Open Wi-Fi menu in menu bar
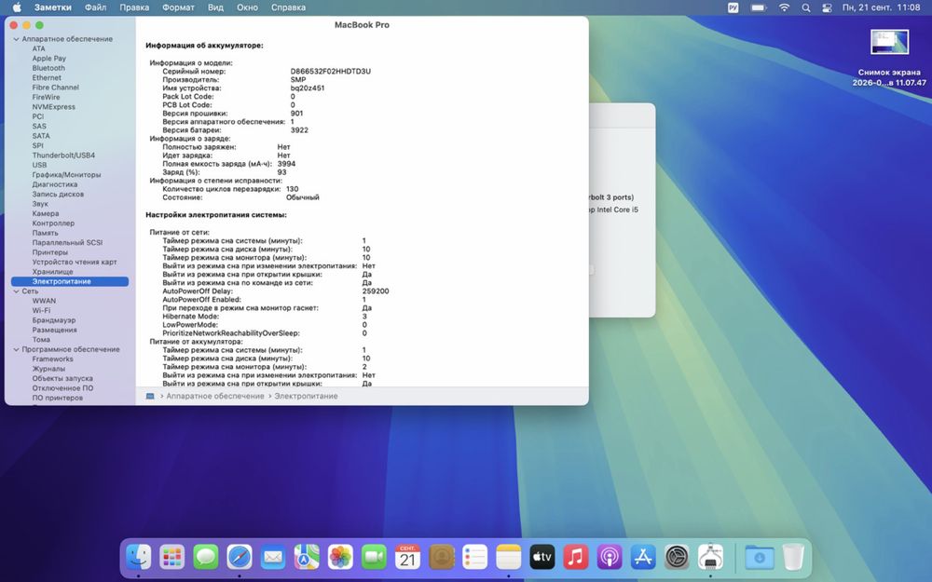This screenshot has width=932, height=582. 784,7
